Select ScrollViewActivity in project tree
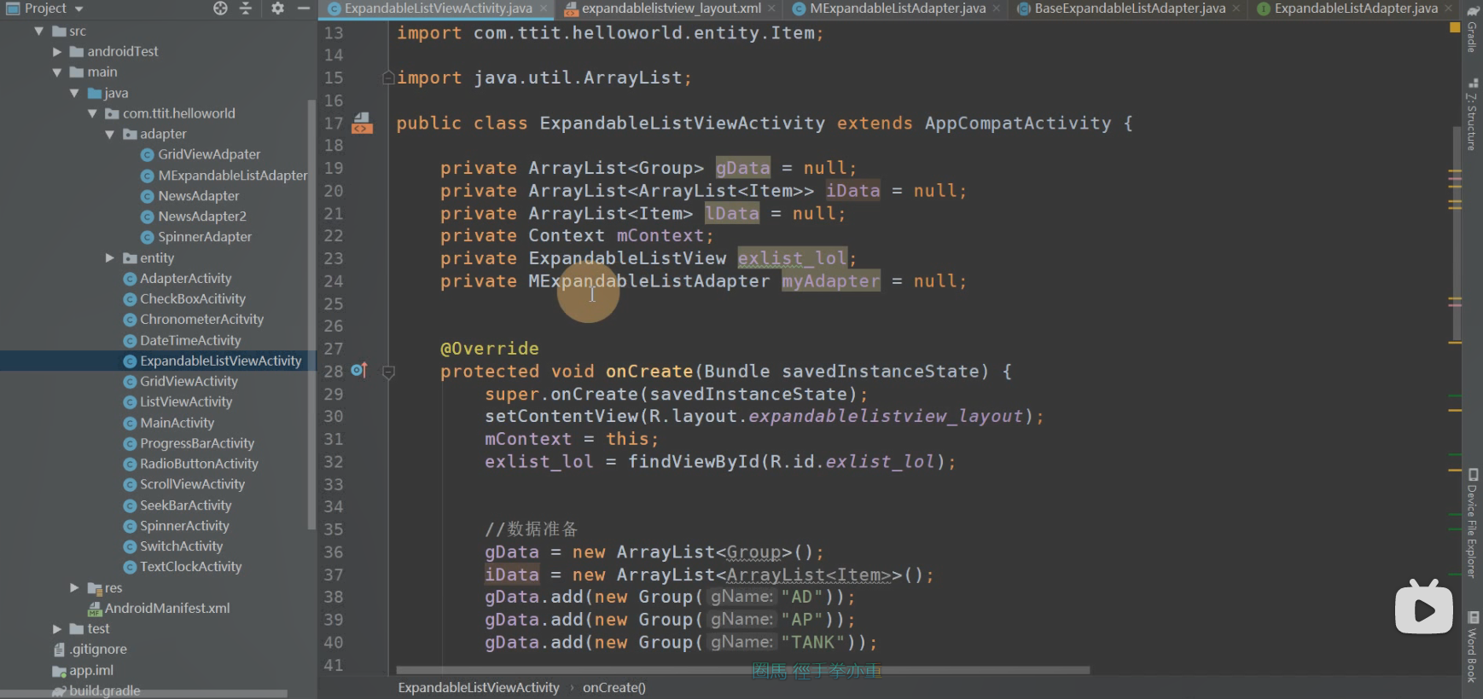This screenshot has height=699, width=1483. click(184, 484)
